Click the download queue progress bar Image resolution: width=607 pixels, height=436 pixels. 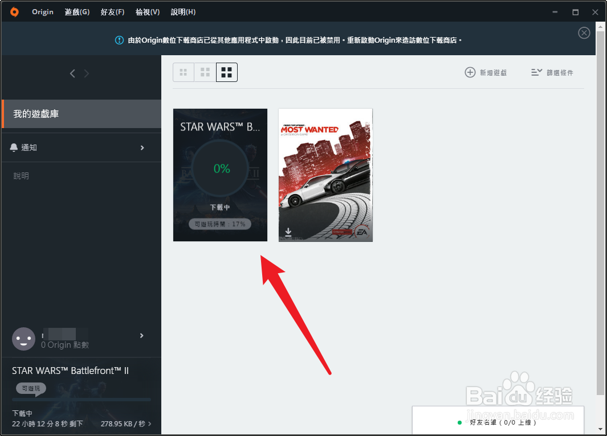[x=82, y=400]
